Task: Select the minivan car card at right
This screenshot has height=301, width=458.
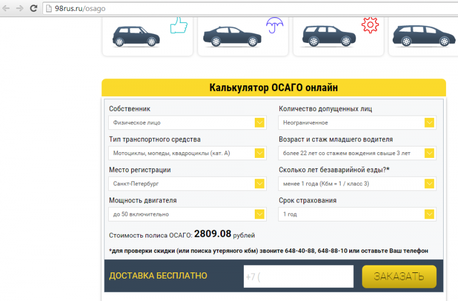Action: [424, 36]
